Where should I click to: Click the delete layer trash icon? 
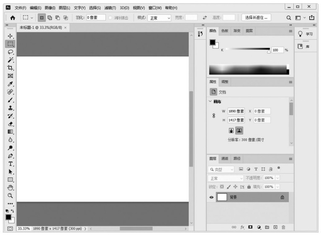pyautogui.click(x=283, y=227)
